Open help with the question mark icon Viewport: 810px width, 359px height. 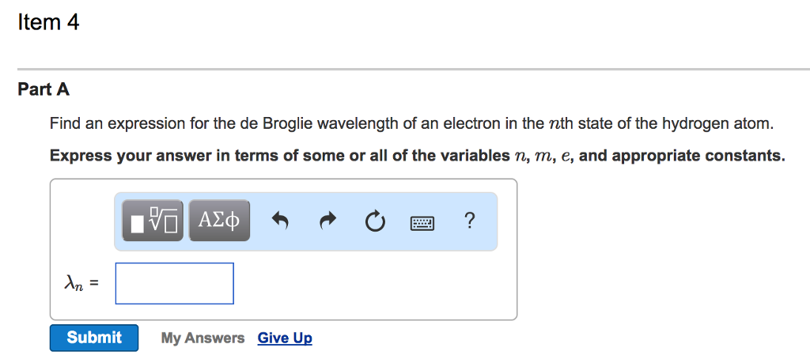coord(470,221)
